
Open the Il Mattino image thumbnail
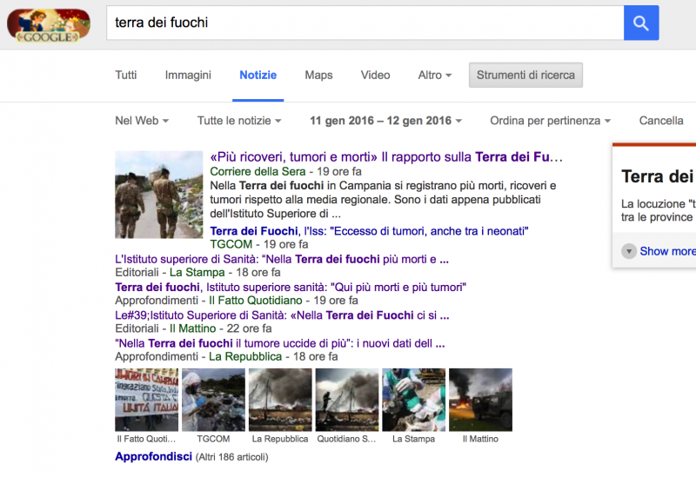point(480,400)
